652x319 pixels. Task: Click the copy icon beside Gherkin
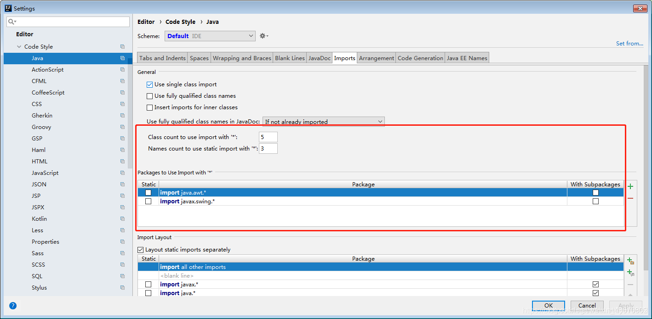tap(122, 116)
